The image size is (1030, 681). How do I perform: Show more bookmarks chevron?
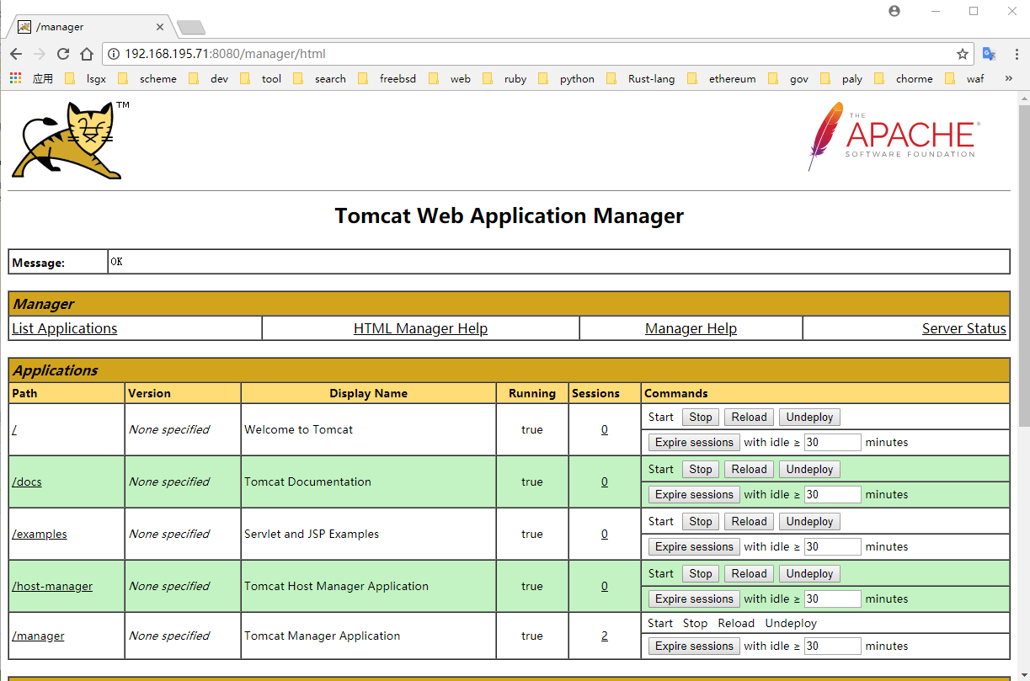coord(1009,78)
